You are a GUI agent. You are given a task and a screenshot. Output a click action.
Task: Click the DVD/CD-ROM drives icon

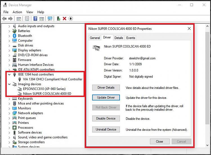[x=14, y=55]
